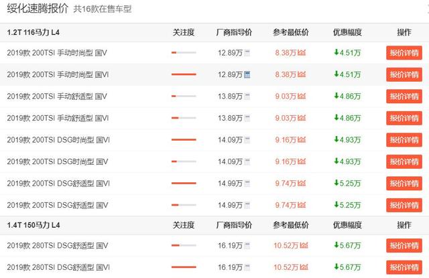Open calculator icon for 200TSI DSG时尚型 国VI
The width and height of the screenshot is (429, 278).
point(247,140)
